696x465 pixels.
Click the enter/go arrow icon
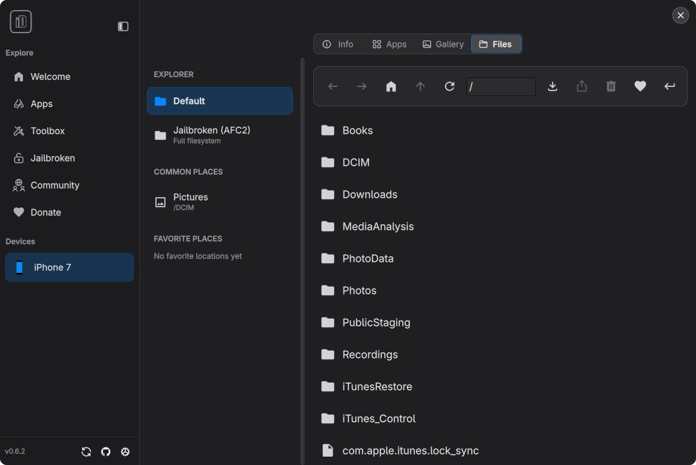tap(670, 86)
